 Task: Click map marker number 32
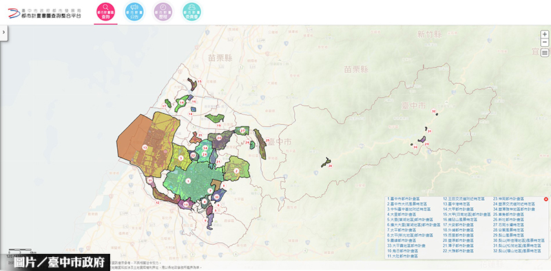[434, 111]
